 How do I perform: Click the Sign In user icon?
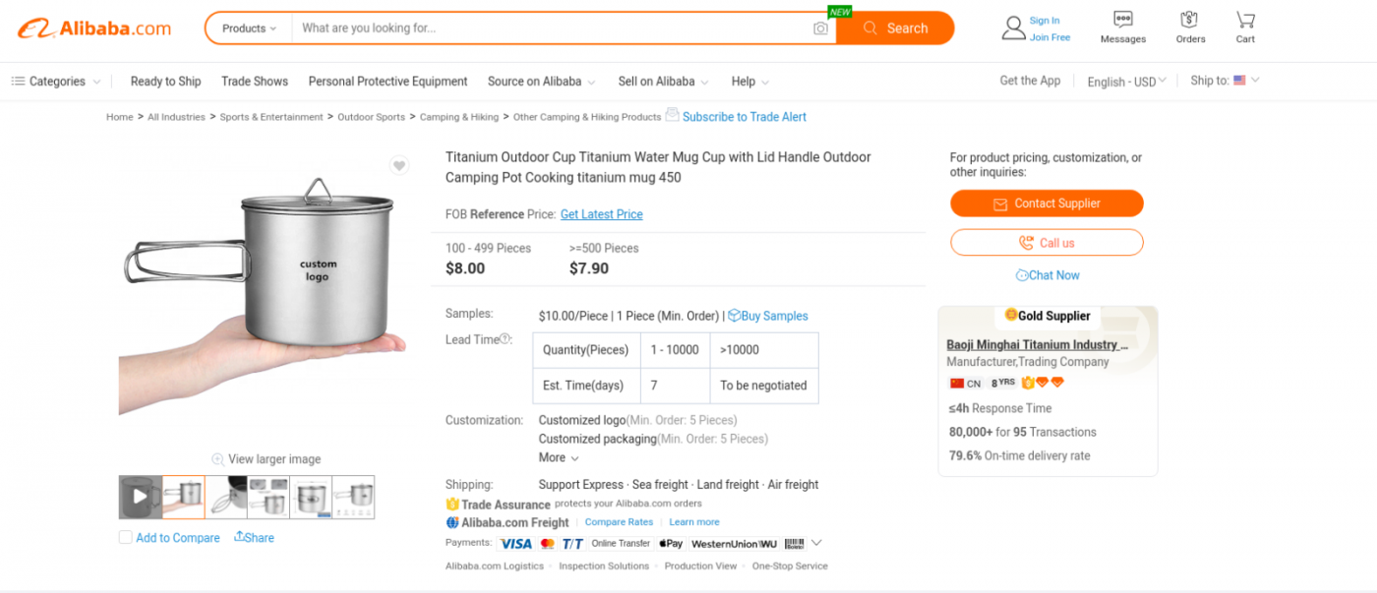(1013, 28)
